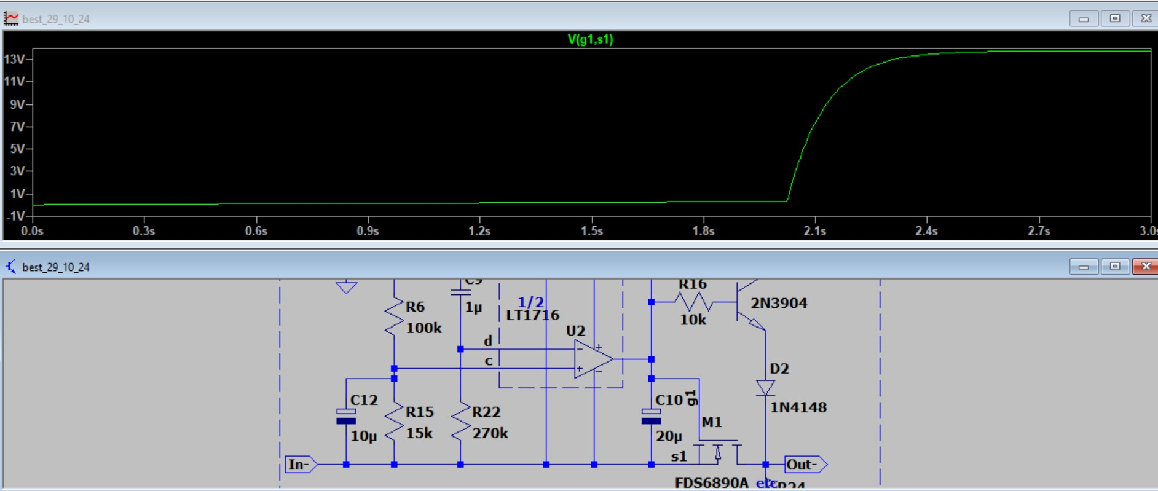Click the 1µ capacitor value label
Viewport: 1158px width, 491px height.
click(473, 307)
